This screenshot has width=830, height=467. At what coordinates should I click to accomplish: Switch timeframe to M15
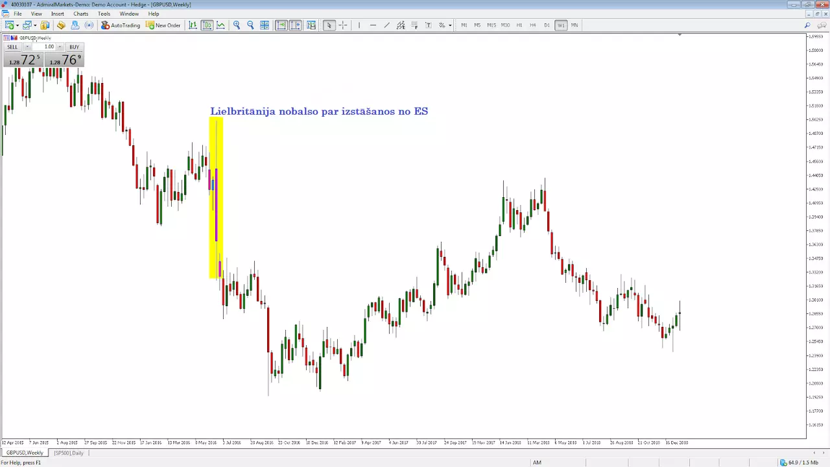point(492,25)
